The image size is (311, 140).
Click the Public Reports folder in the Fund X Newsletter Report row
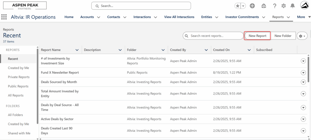coord(137,73)
